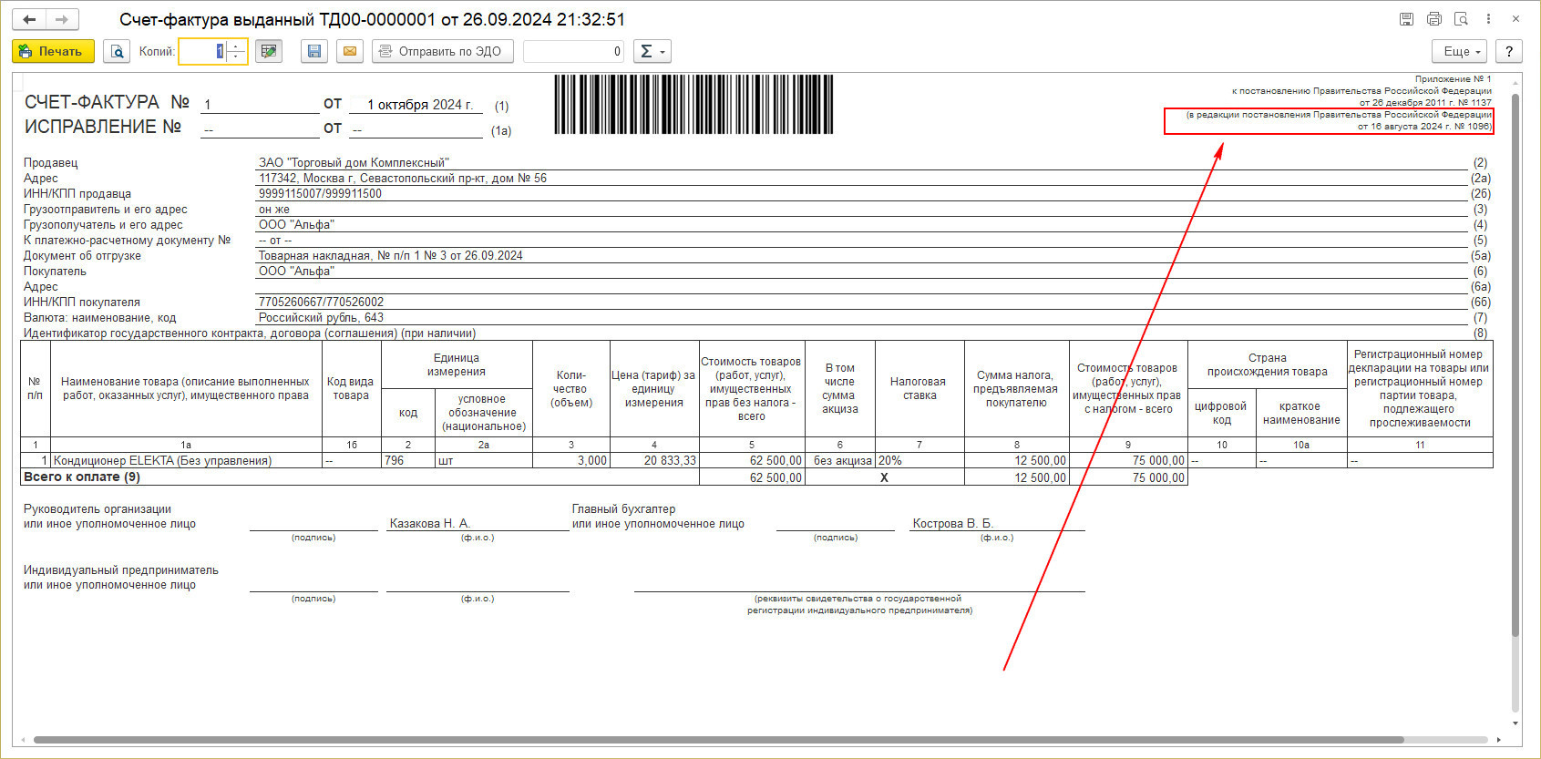The height and width of the screenshot is (759, 1541).
Task: Expand the sigma sum dropdown
Action: pyautogui.click(x=652, y=52)
